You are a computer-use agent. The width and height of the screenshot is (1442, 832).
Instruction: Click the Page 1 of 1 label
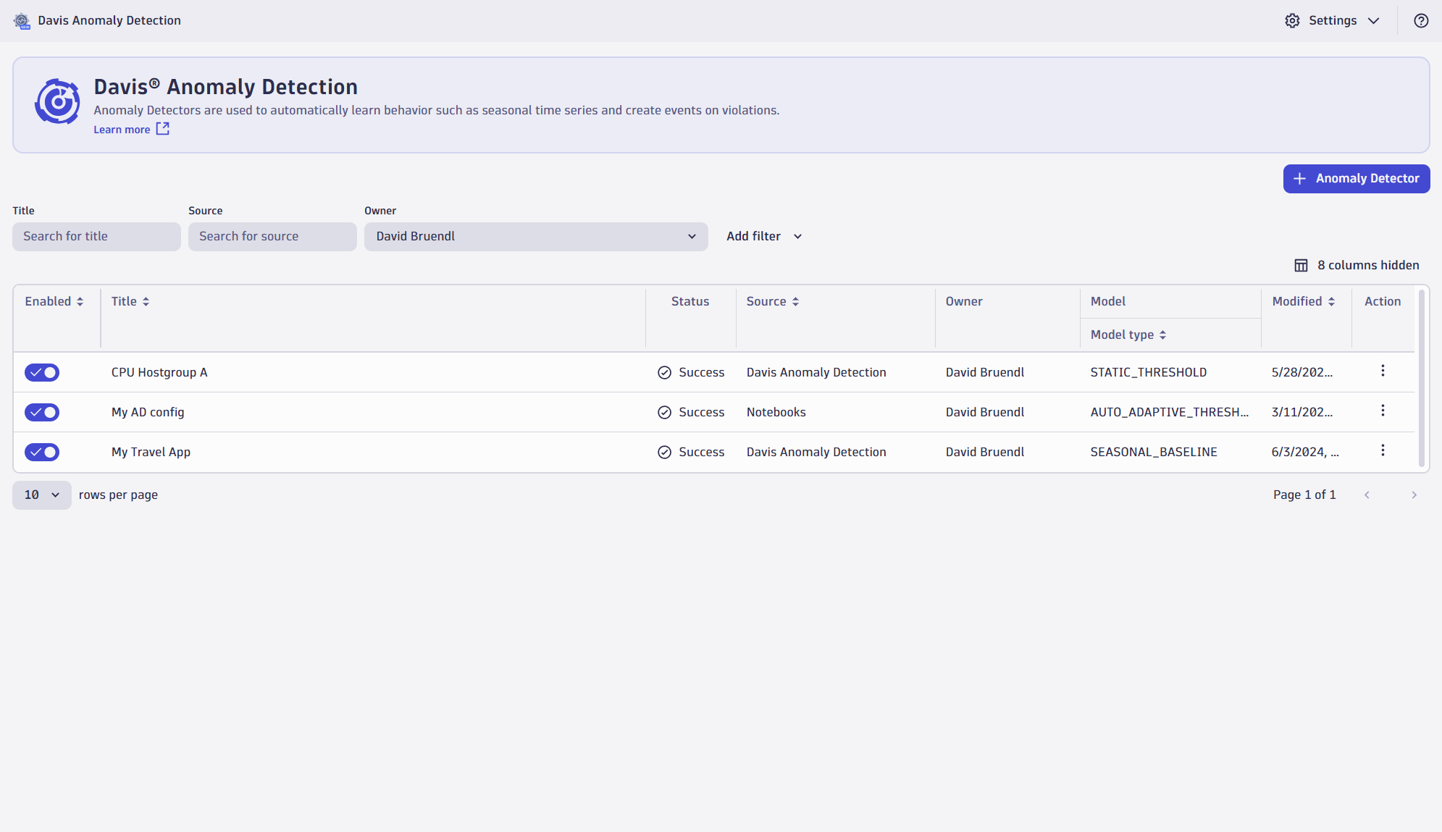point(1304,495)
